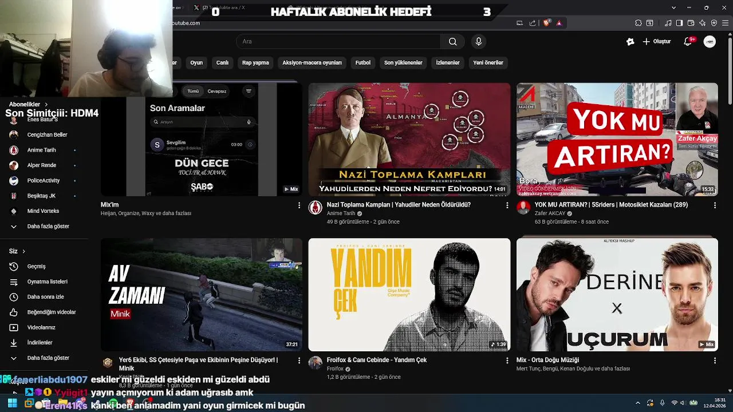Click the install app icon in address bar
The width and height of the screenshot is (733, 412).
(519, 23)
